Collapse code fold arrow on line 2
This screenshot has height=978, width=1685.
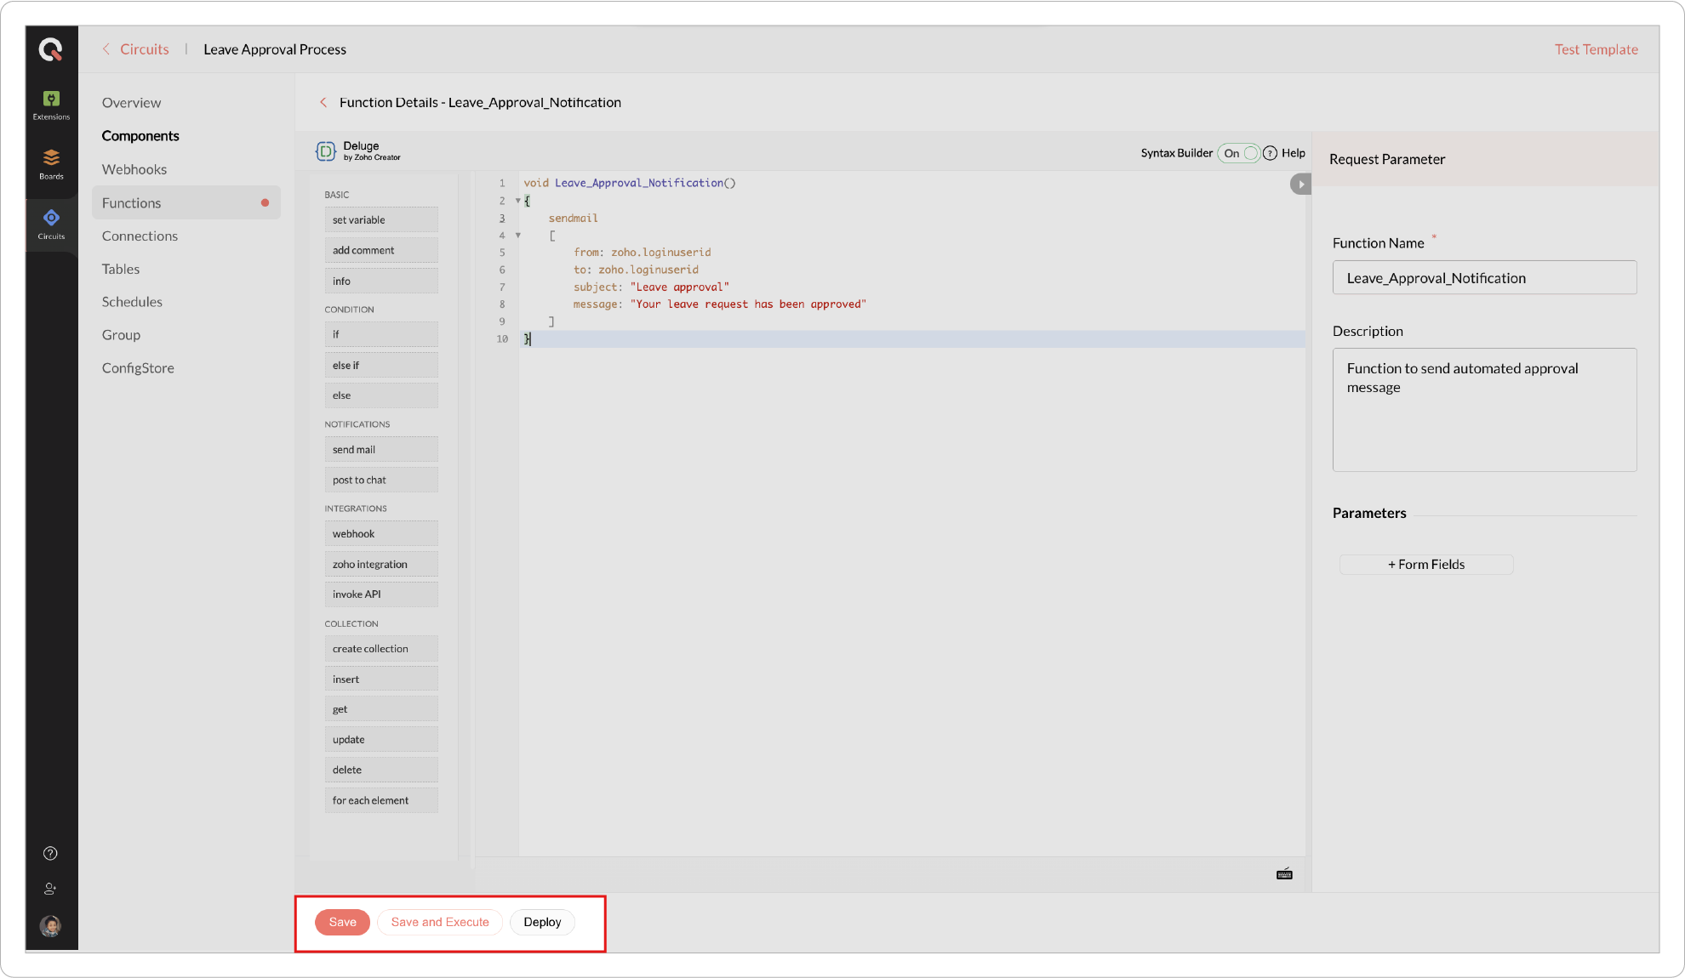pyautogui.click(x=517, y=201)
